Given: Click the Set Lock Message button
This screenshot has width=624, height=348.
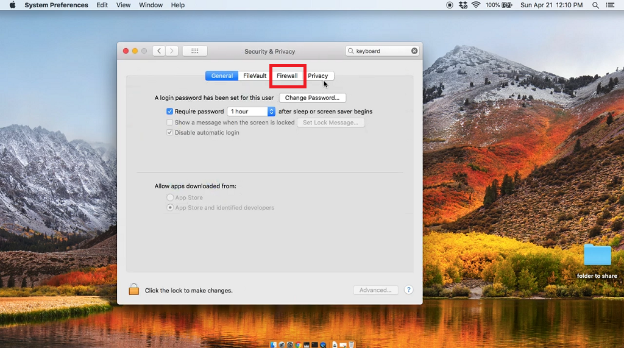Looking at the screenshot, I should [x=331, y=123].
